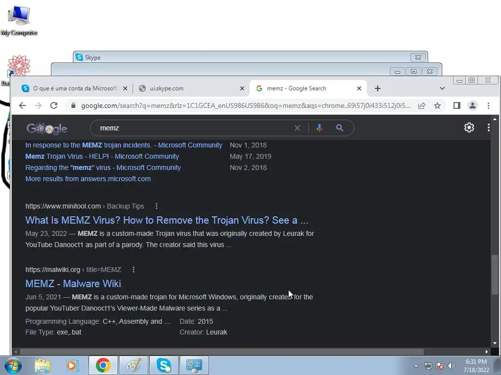Click the 'Nov 1, 2018' date text
501x375 pixels.
click(248, 145)
